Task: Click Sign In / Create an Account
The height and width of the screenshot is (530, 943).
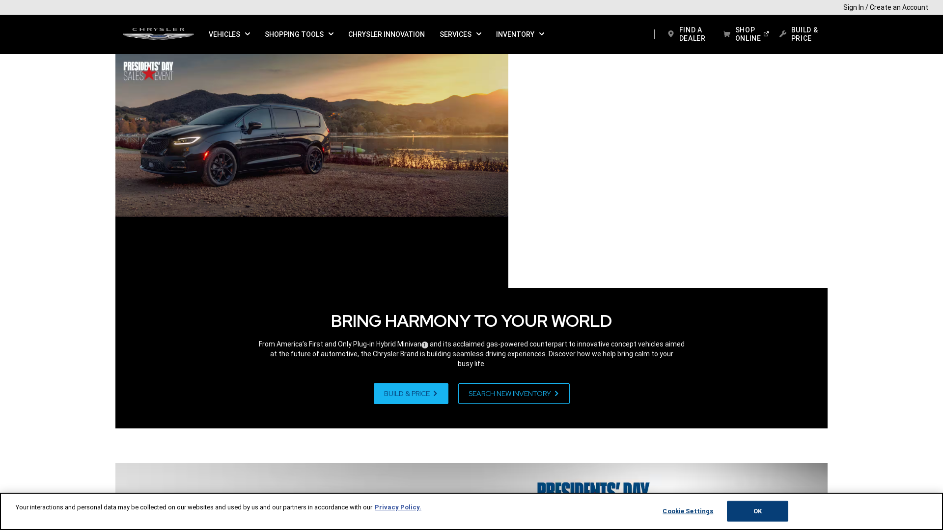Action: 886,7
